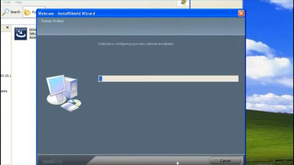Click the computer graphic in the wizard
Viewport: 294px width, 165px height.
coord(63,93)
